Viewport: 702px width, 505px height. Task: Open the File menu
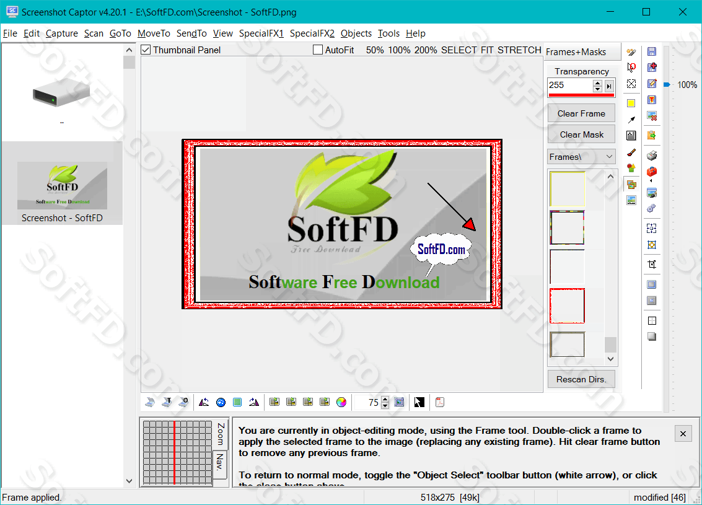tap(10, 33)
